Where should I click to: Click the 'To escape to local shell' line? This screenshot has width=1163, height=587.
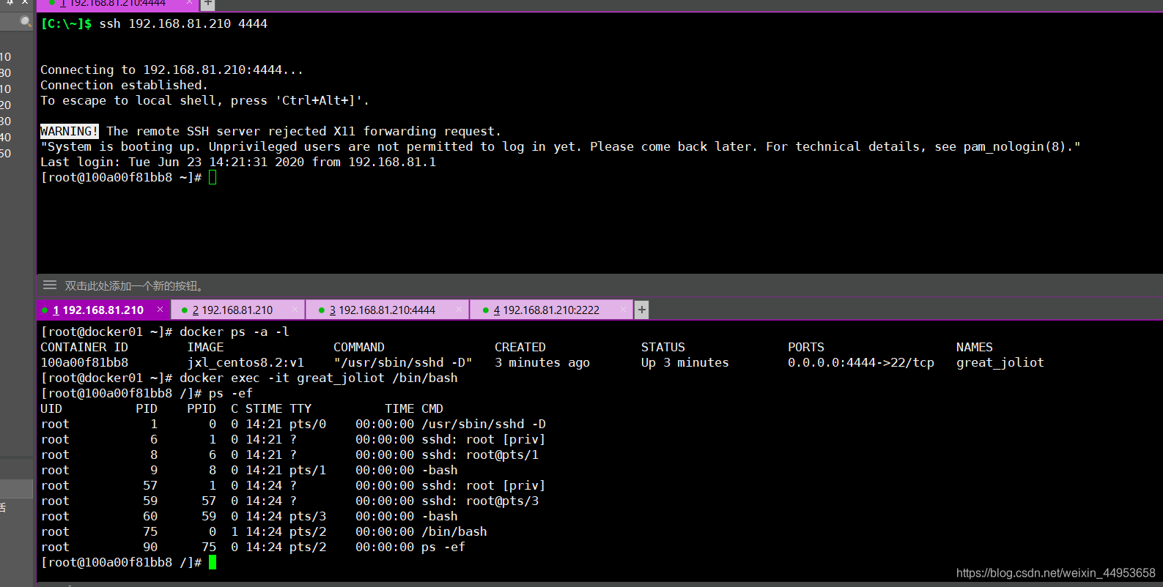(205, 100)
